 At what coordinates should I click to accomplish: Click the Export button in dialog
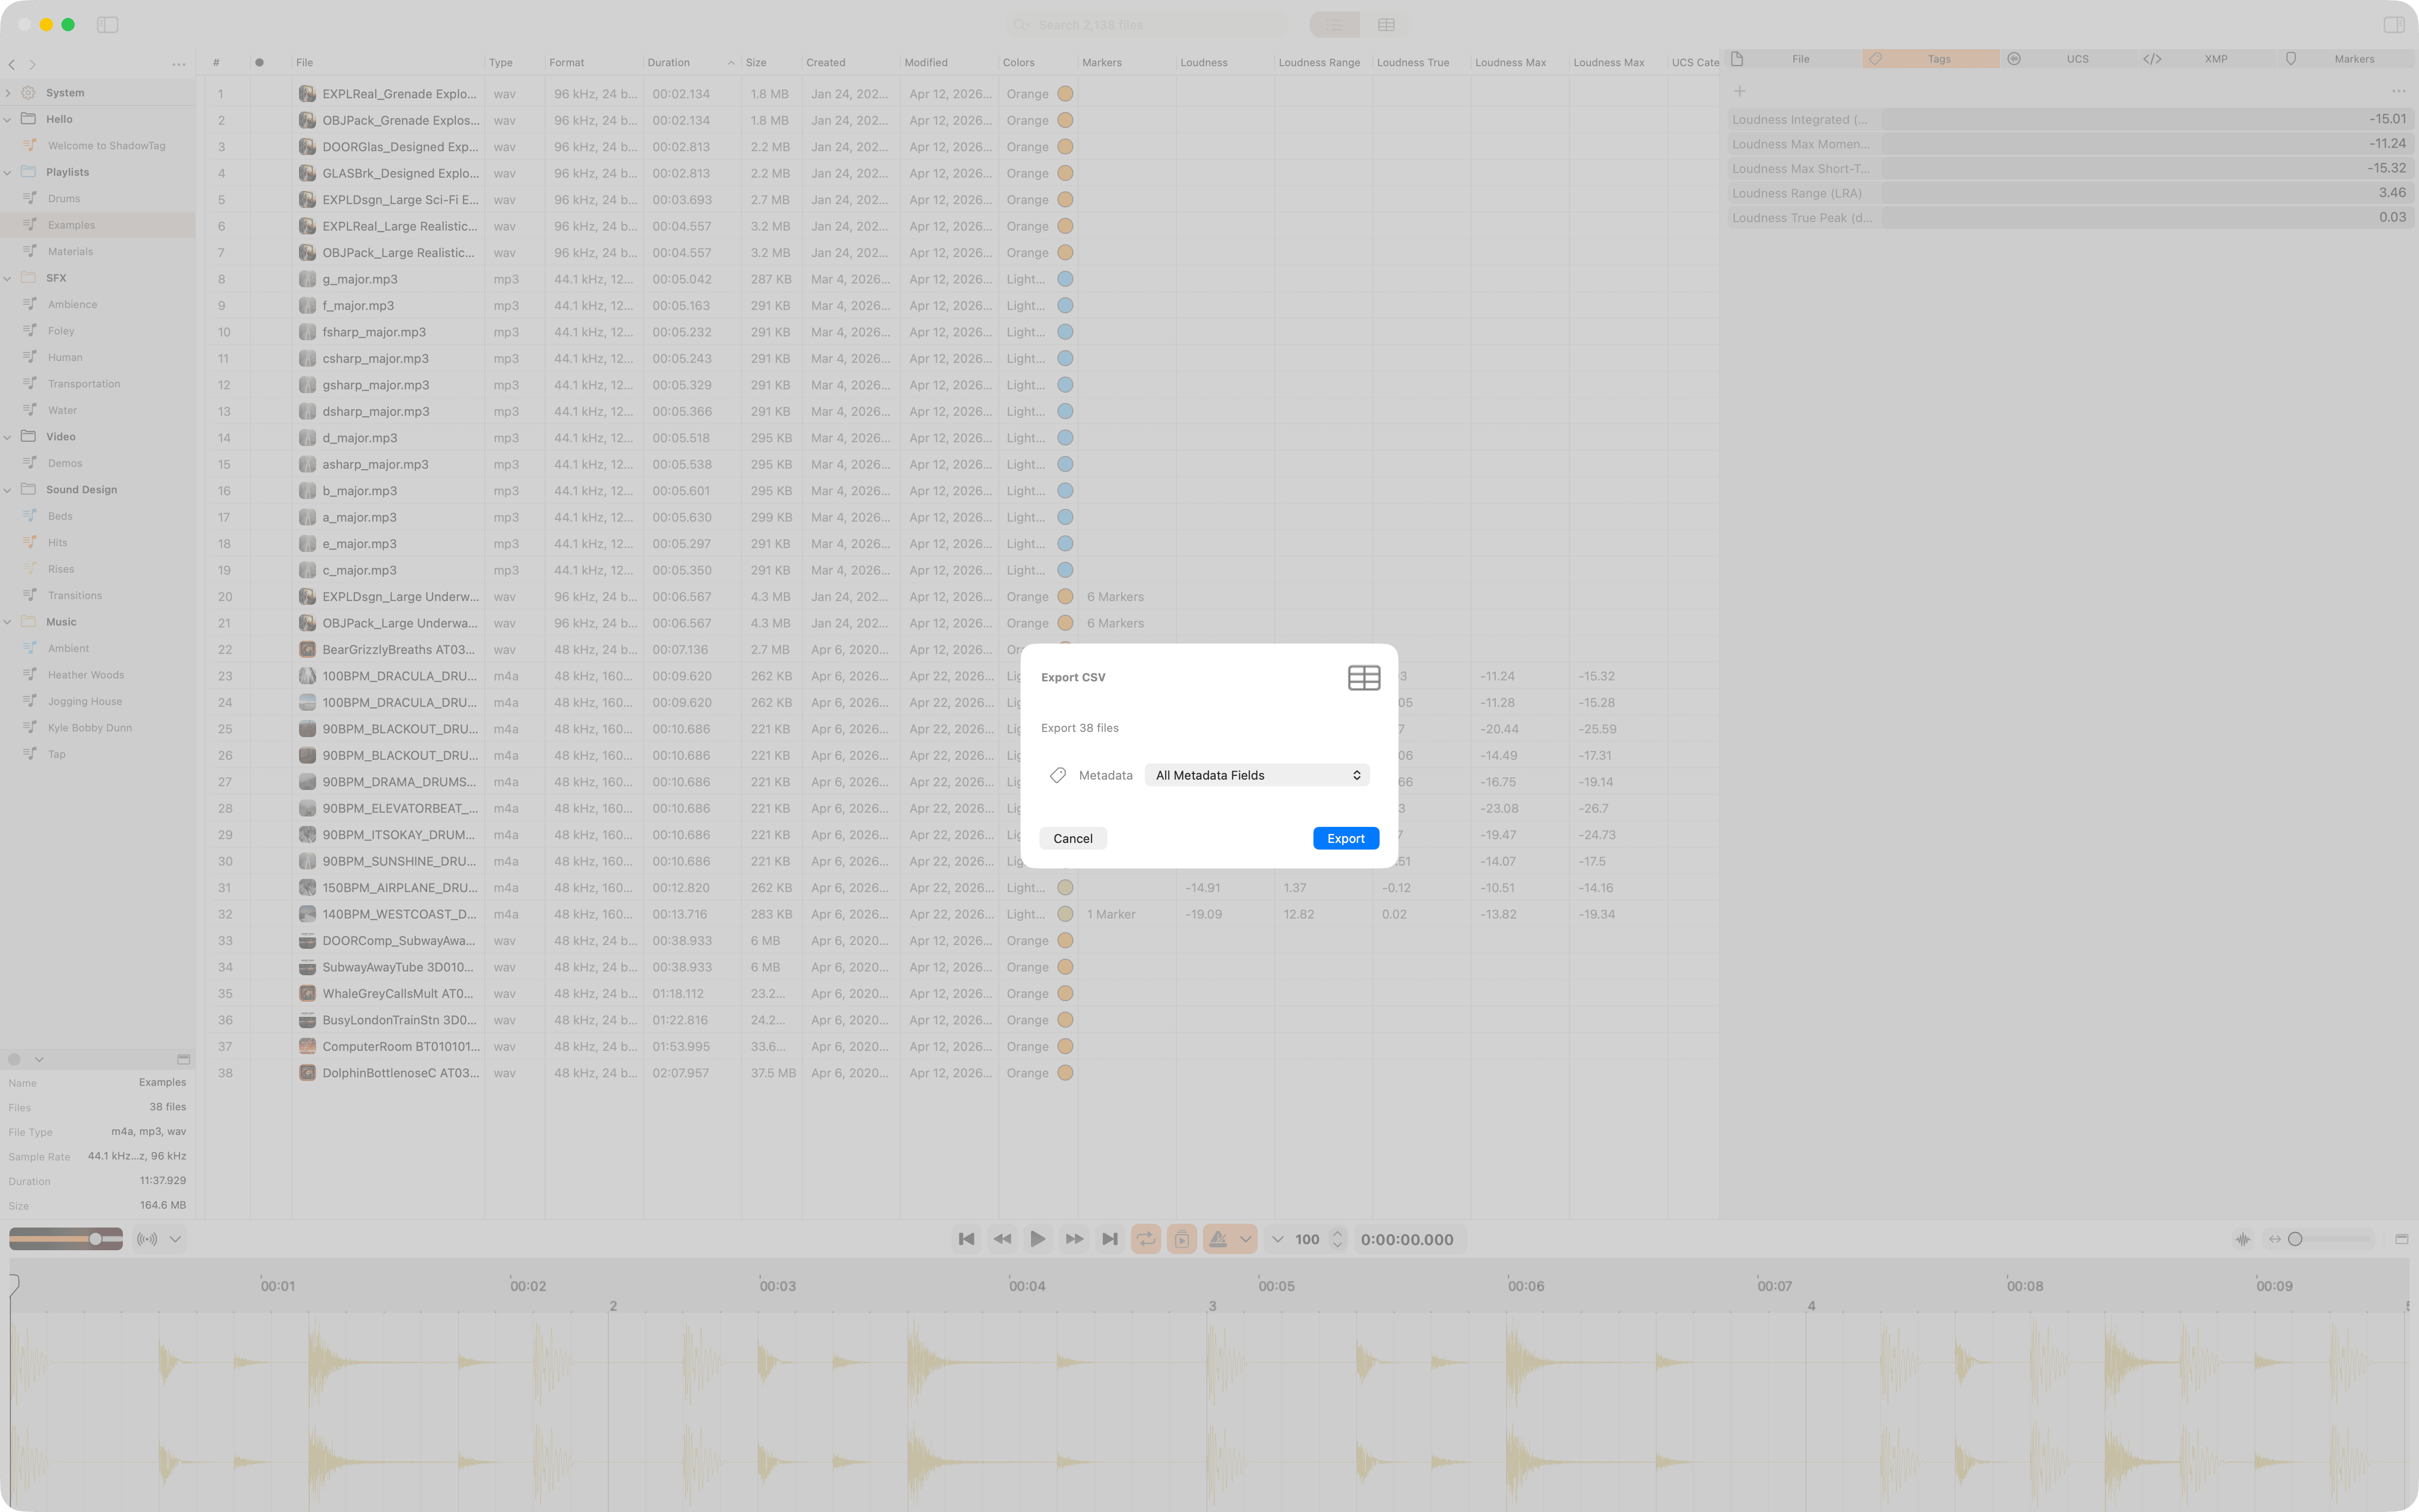1345,838
